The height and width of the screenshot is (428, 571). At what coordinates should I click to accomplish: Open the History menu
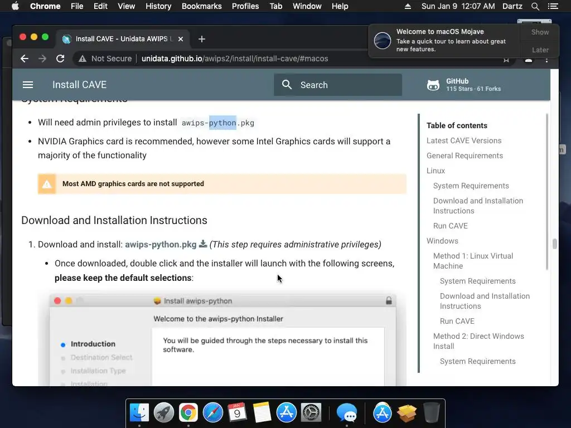click(x=158, y=6)
